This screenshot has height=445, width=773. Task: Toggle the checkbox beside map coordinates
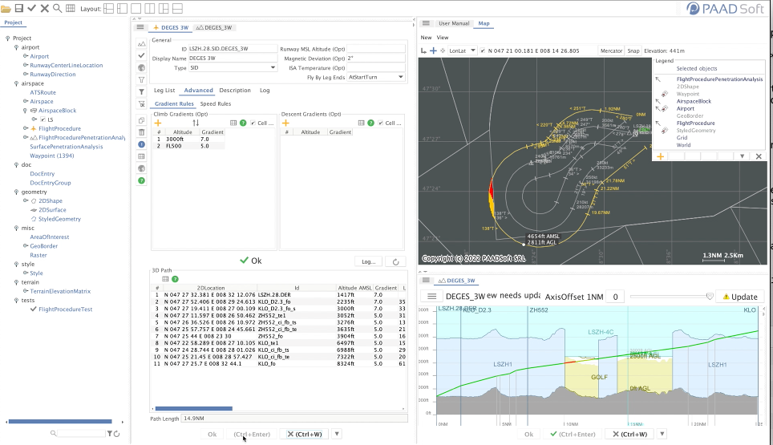click(x=483, y=51)
